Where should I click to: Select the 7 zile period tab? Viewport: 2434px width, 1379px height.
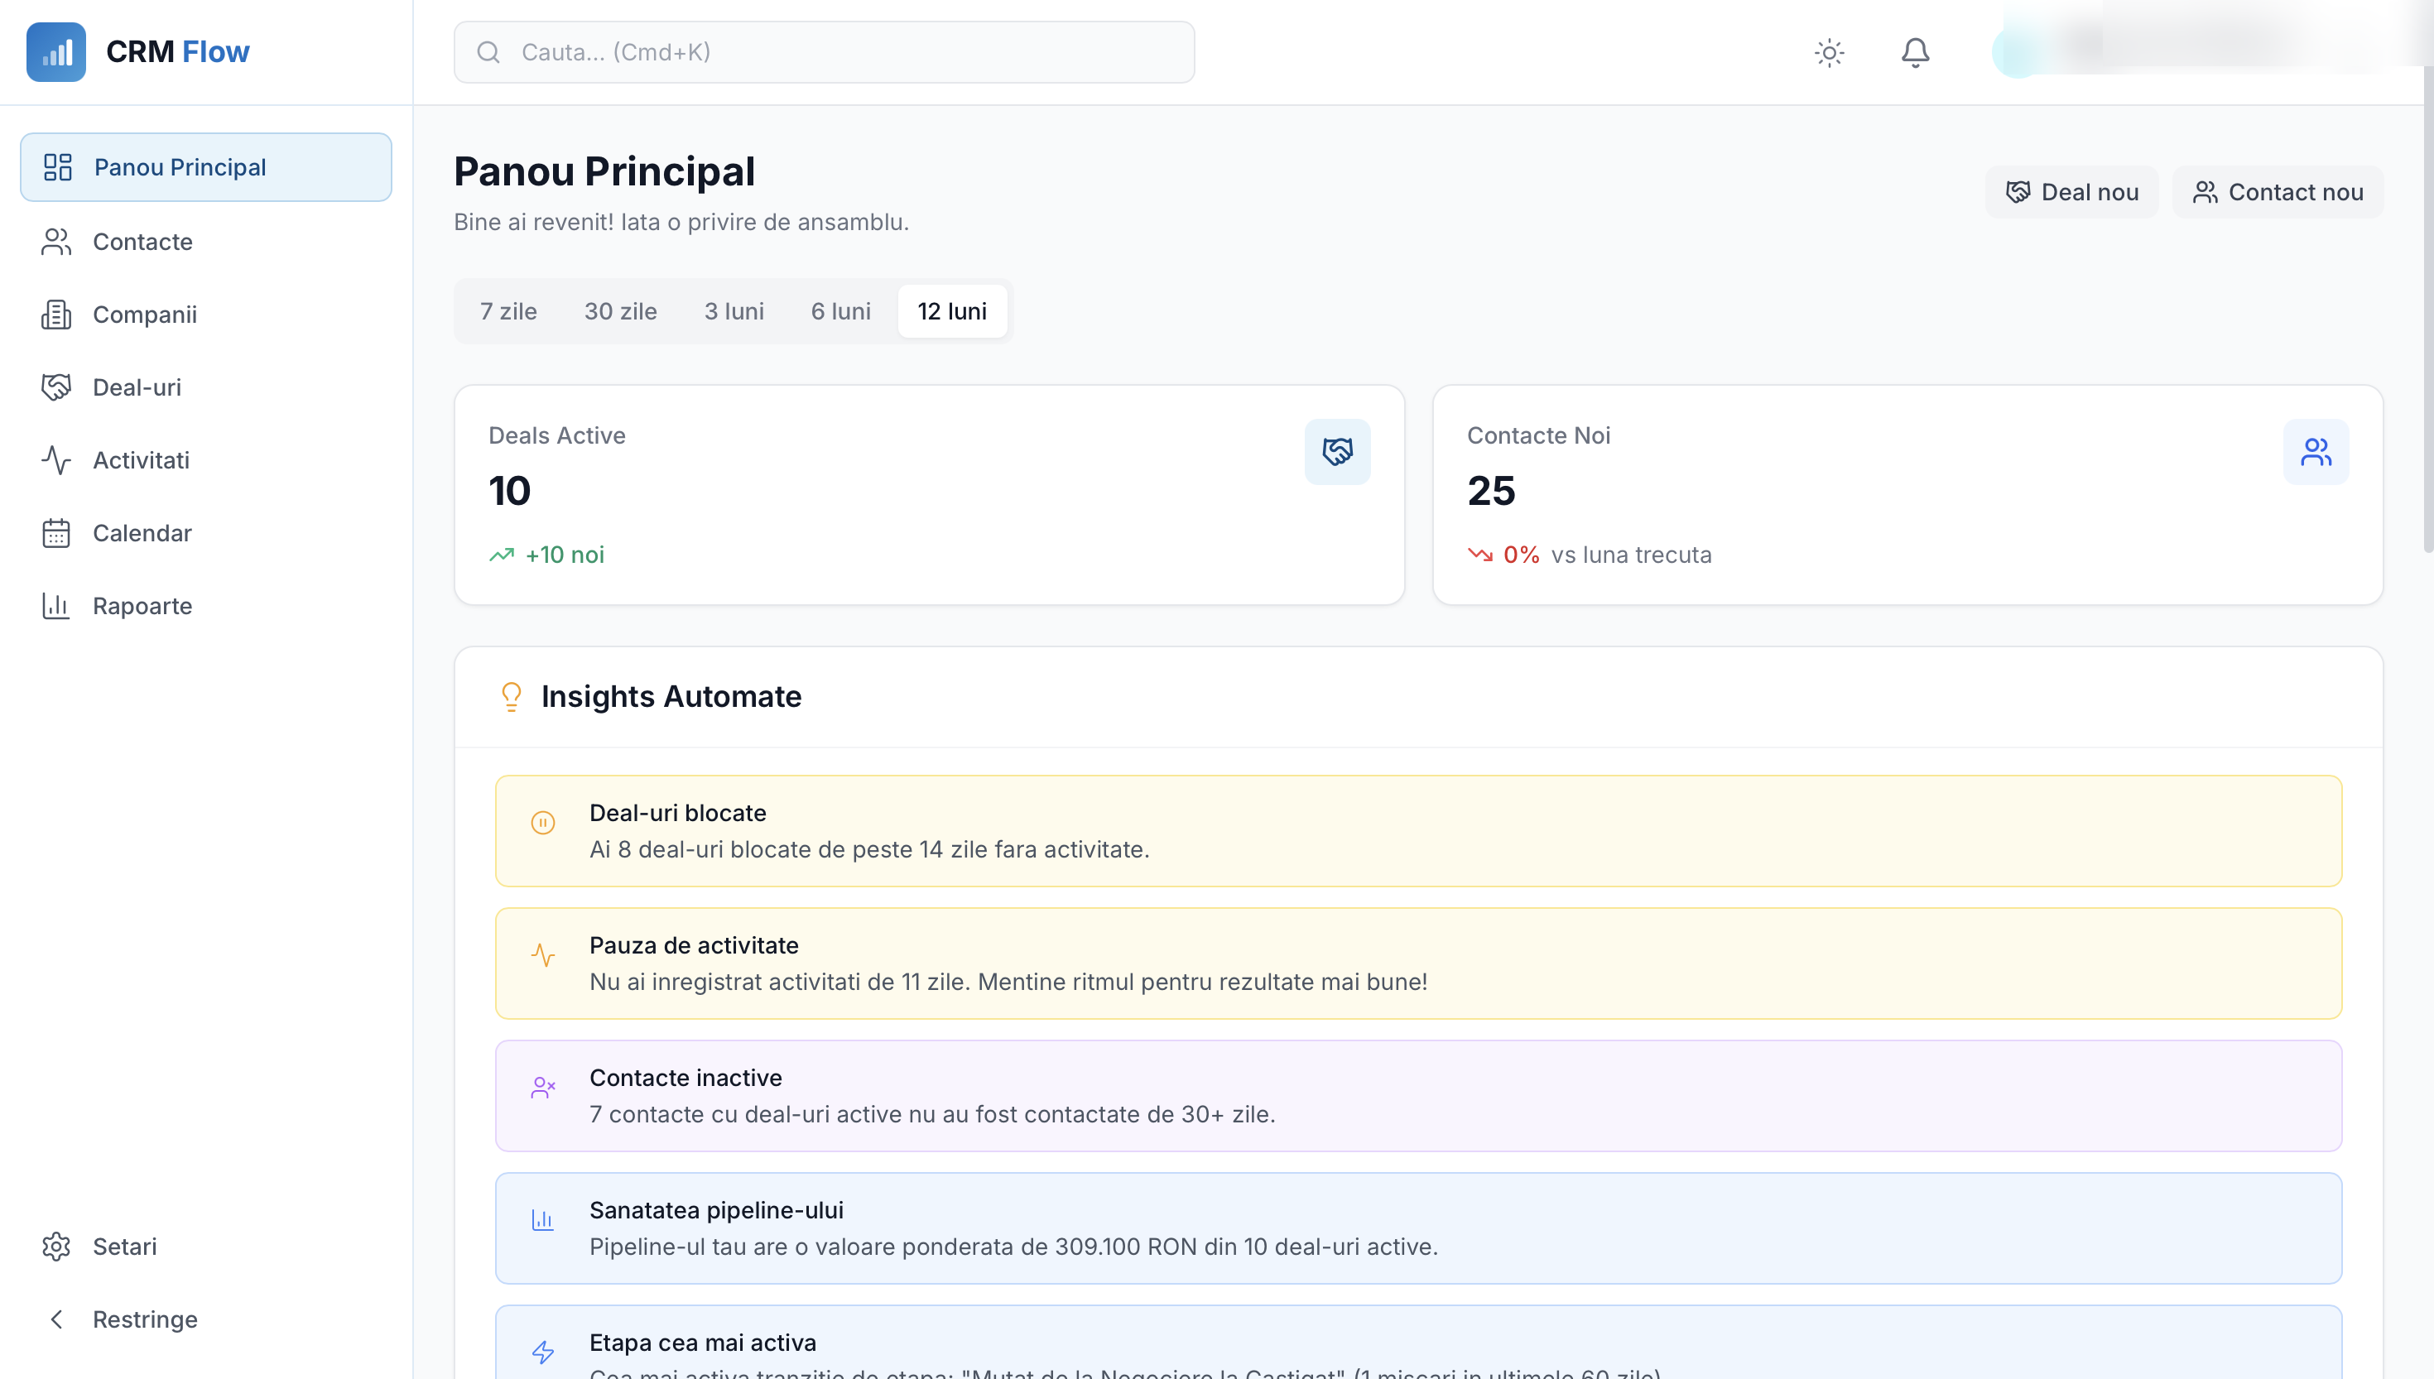[508, 310]
